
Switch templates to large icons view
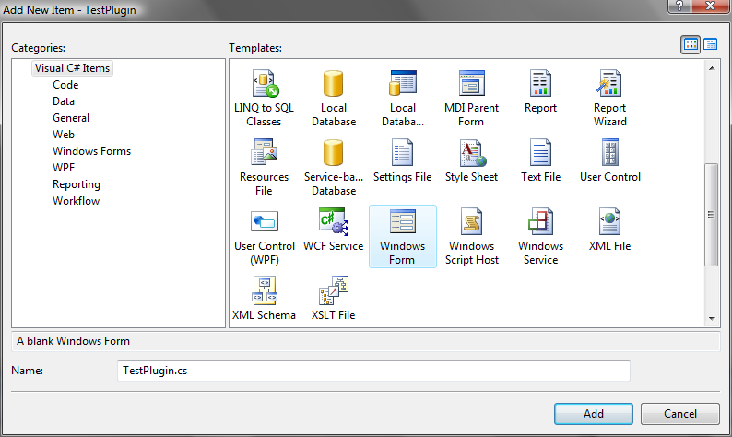point(691,45)
